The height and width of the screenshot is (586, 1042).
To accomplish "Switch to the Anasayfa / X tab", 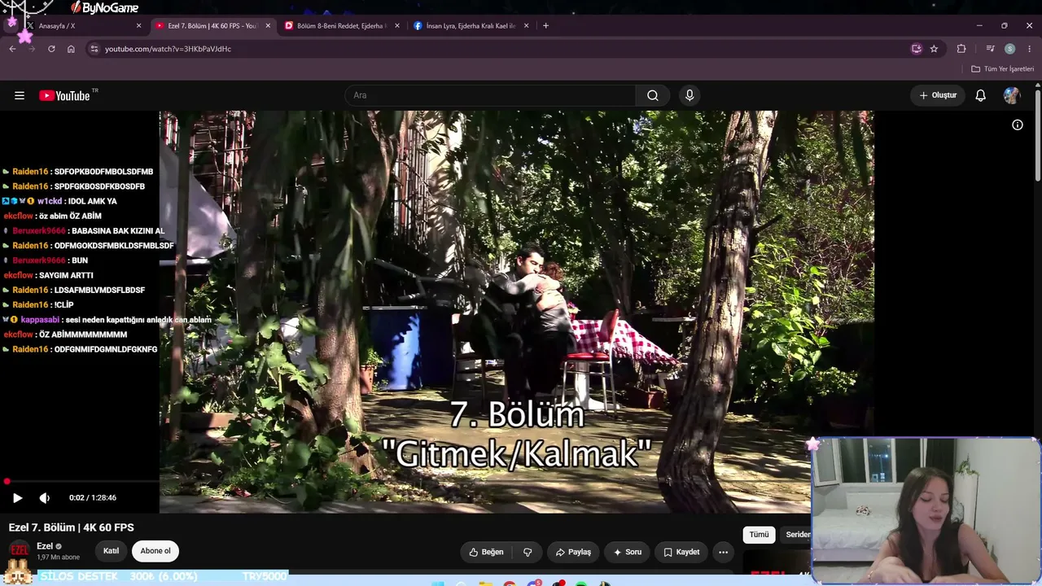I will pos(83,26).
